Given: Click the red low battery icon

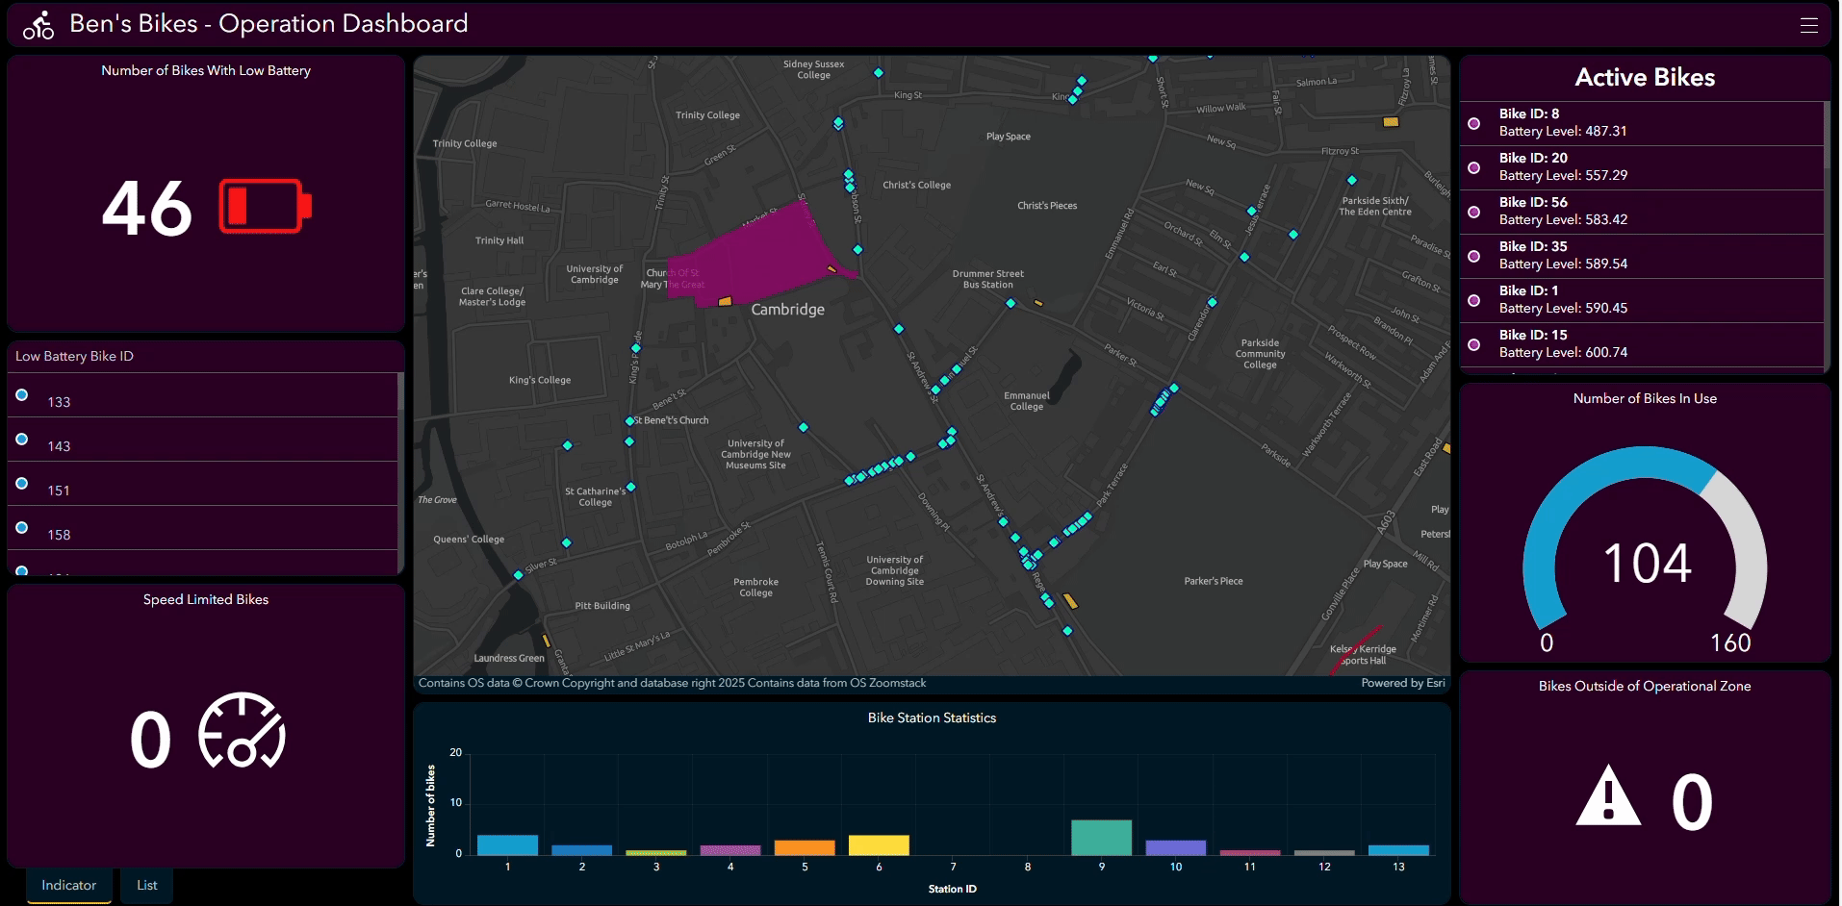Looking at the screenshot, I should [266, 206].
